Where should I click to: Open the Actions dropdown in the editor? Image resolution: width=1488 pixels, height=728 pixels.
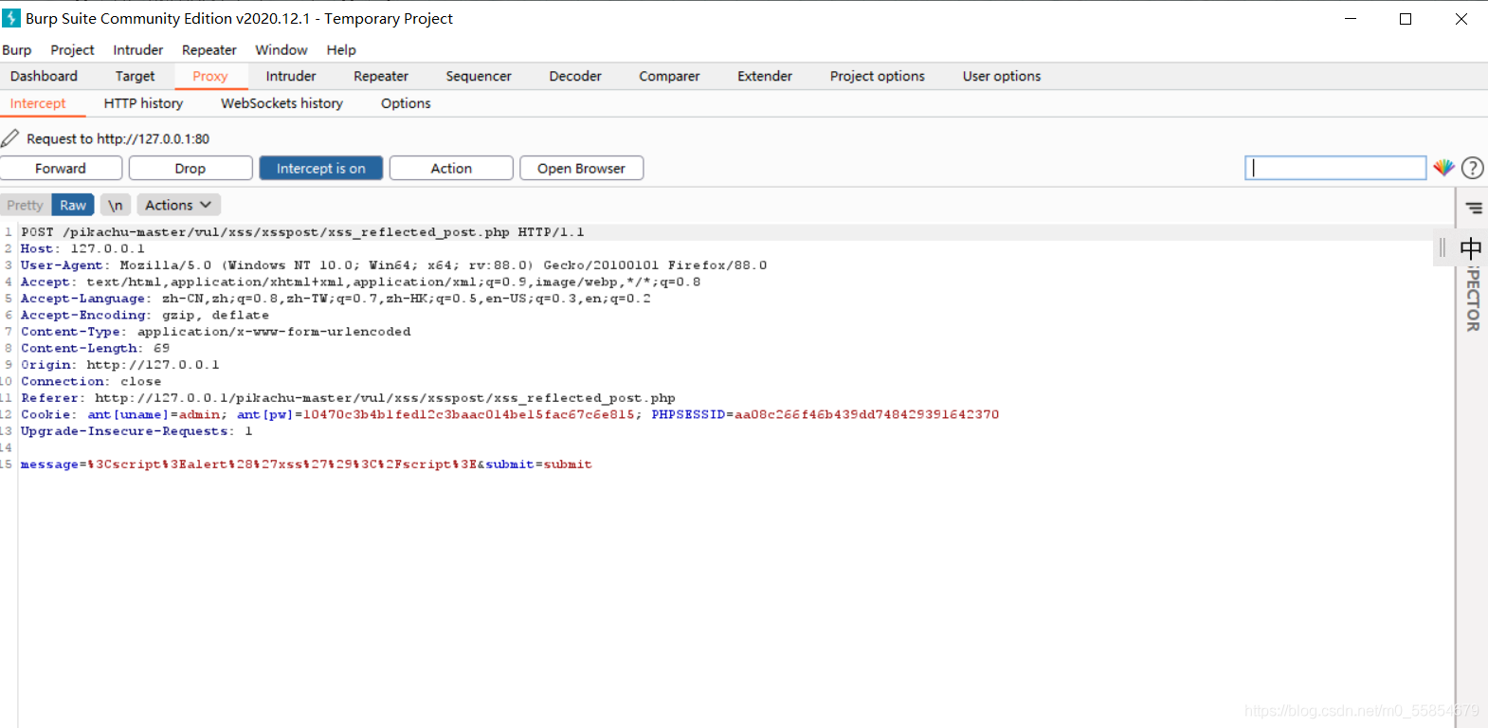click(x=178, y=205)
